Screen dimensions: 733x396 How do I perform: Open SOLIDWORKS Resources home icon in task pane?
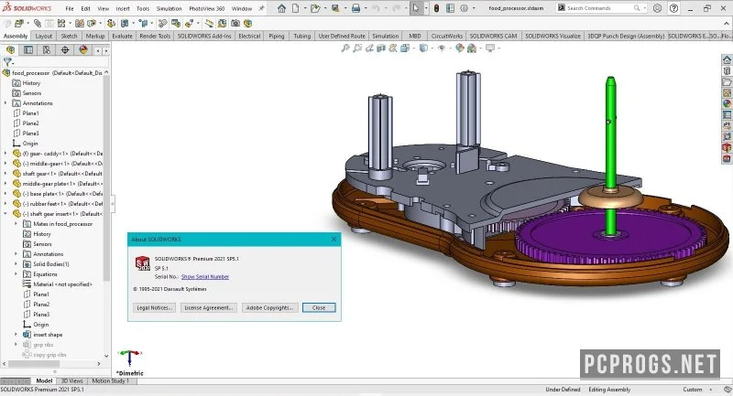(727, 59)
